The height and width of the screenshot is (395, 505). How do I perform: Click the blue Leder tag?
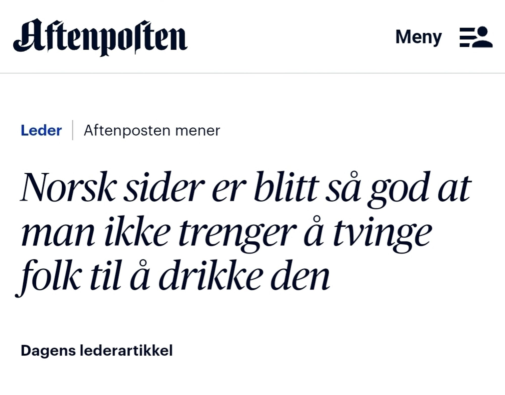tap(41, 130)
